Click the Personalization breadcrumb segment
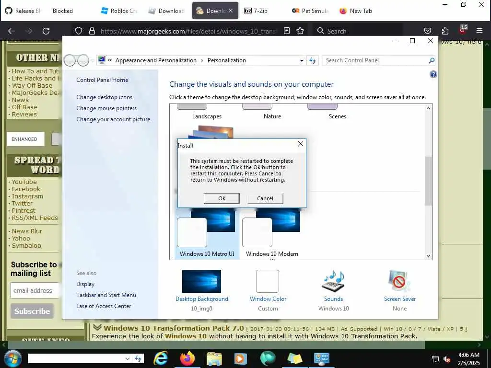 point(227,60)
